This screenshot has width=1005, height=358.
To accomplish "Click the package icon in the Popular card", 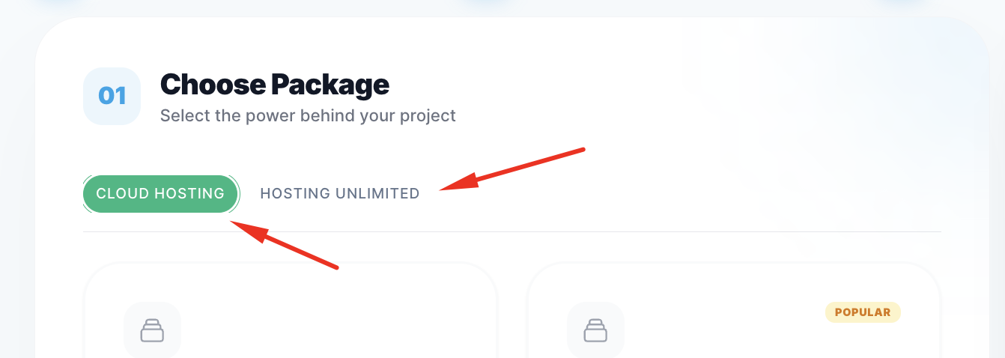I will pyautogui.click(x=595, y=330).
